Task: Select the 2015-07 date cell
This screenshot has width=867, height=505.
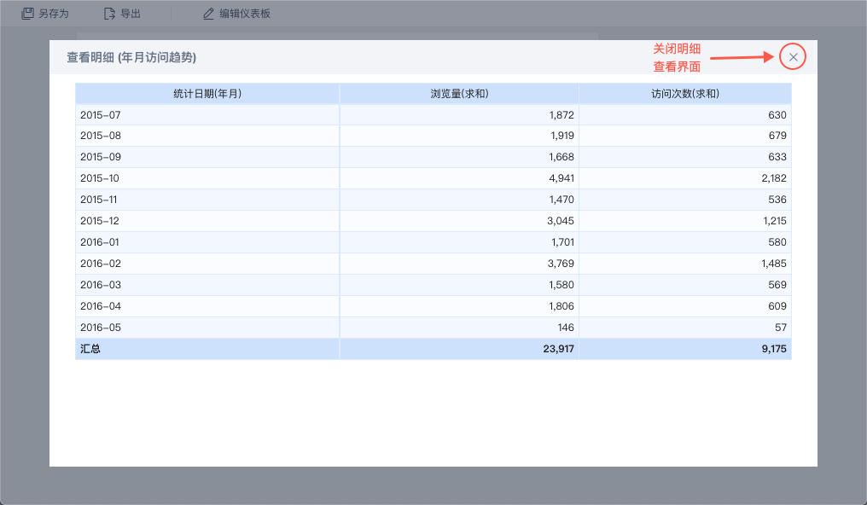Action: click(x=207, y=115)
